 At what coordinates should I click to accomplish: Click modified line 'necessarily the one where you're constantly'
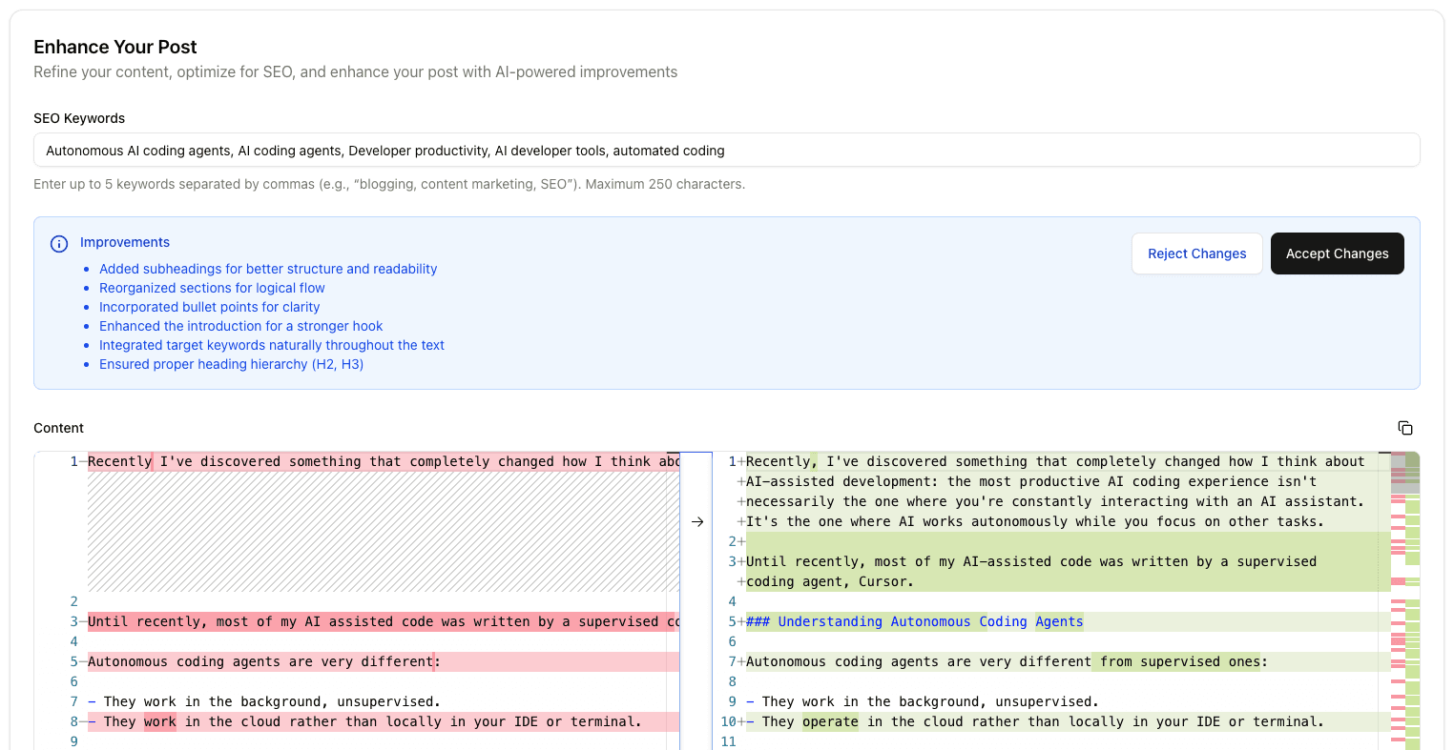point(1055,501)
